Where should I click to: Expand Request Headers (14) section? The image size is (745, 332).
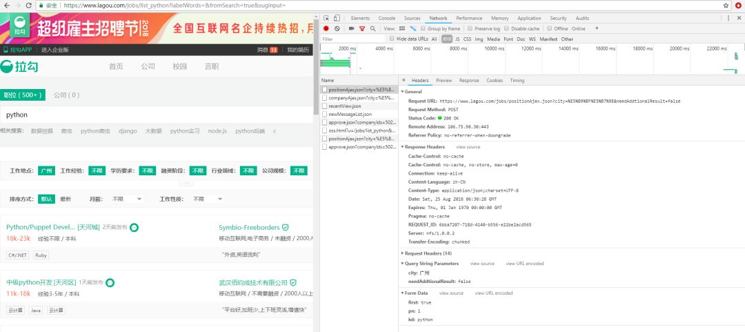[x=403, y=253]
